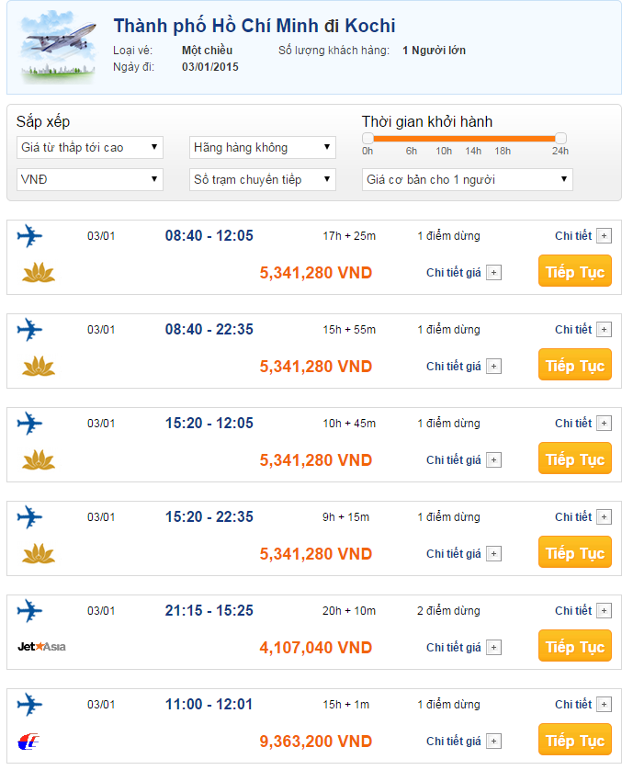622x770 pixels.
Task: Open the 'Giá cơ bản cho 1 người' dropdown
Action: (x=467, y=179)
